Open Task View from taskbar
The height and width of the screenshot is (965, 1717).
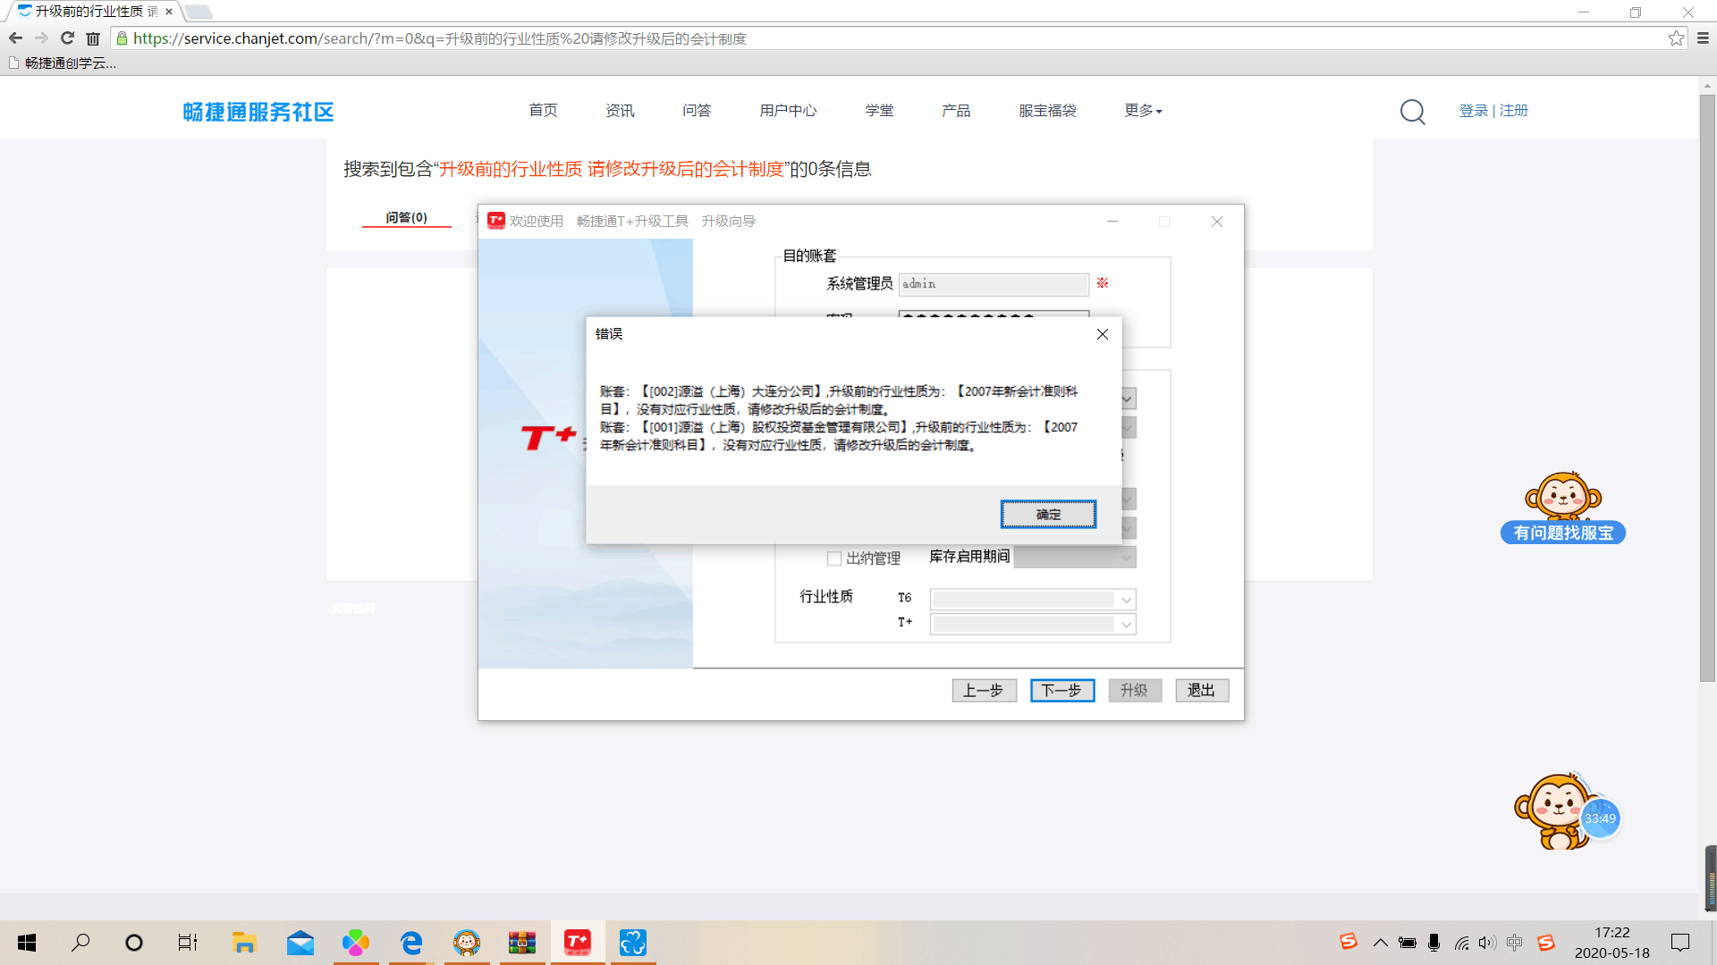pyautogui.click(x=188, y=943)
